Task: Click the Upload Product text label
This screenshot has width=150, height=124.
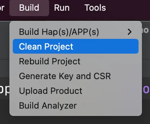Action: click(50, 91)
